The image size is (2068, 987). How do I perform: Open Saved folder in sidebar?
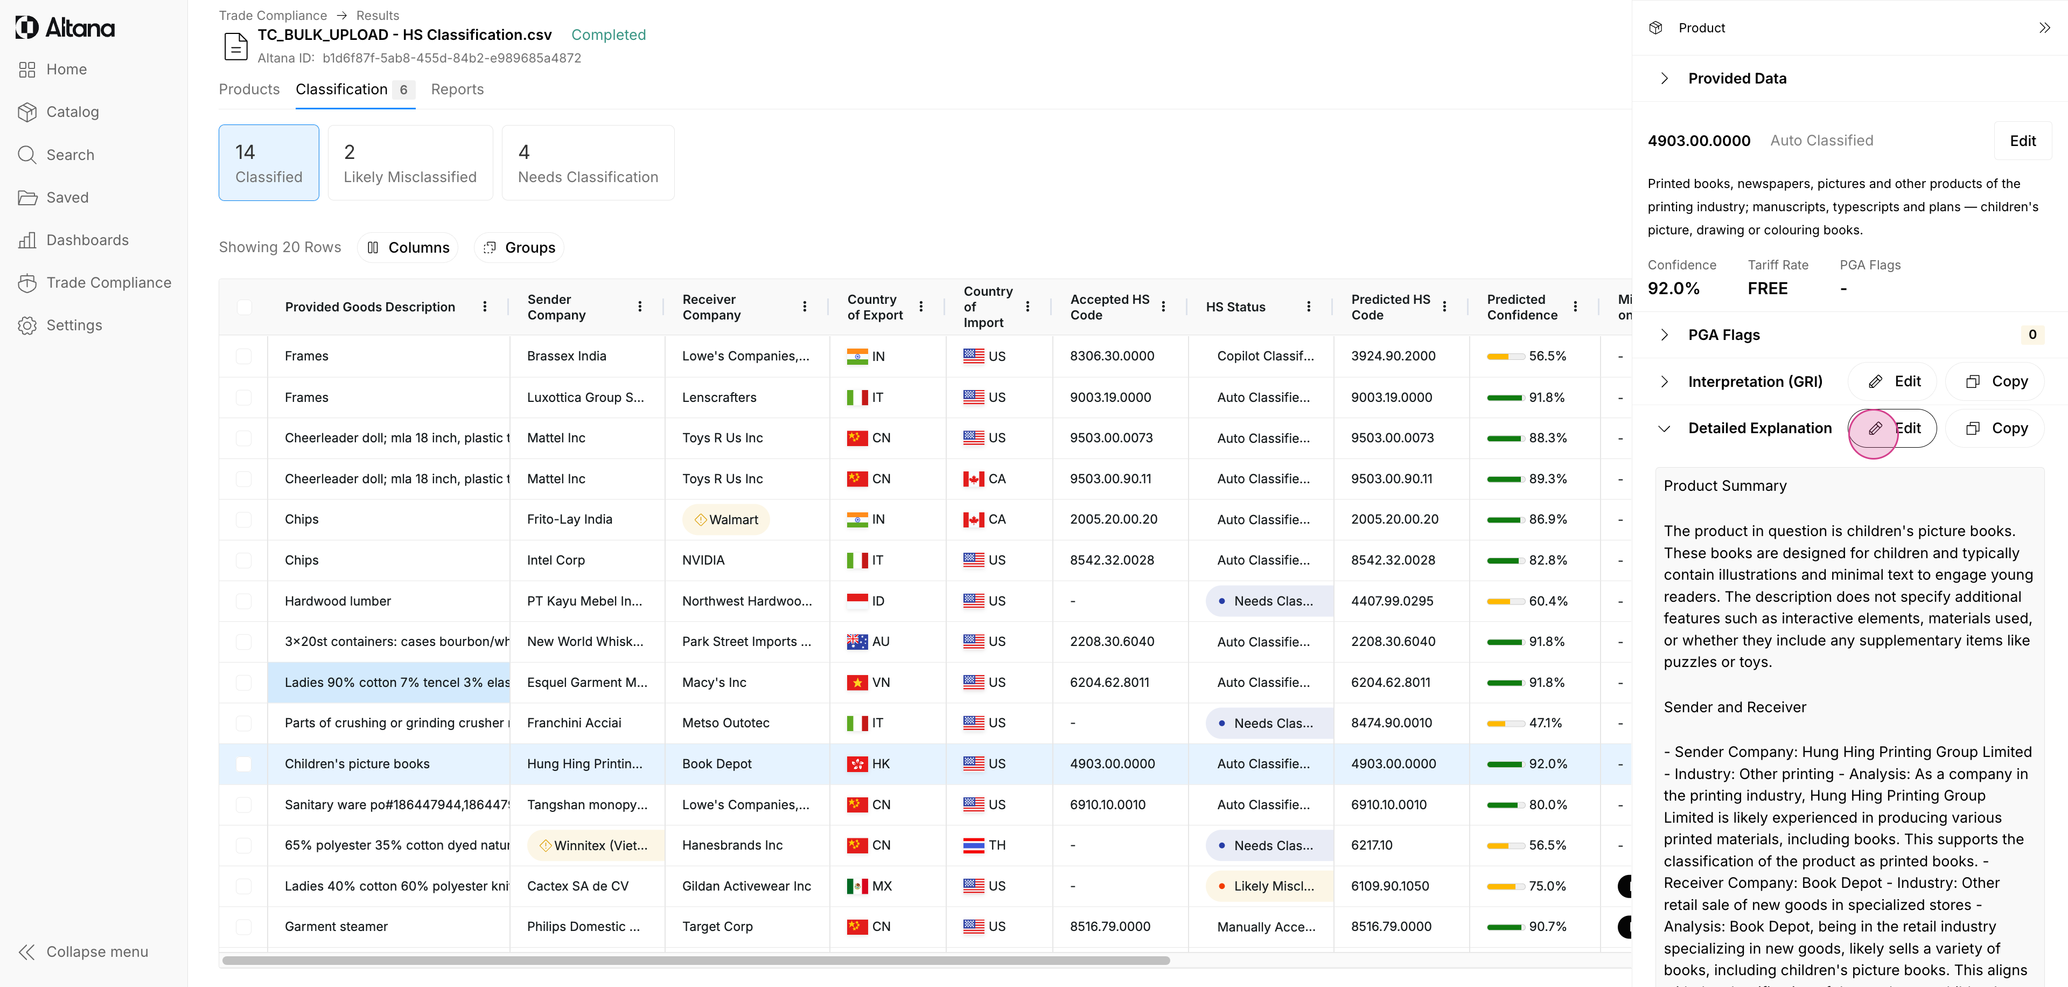pyautogui.click(x=67, y=198)
